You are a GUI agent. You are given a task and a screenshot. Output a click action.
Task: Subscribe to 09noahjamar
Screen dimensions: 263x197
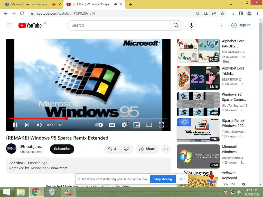(62, 149)
